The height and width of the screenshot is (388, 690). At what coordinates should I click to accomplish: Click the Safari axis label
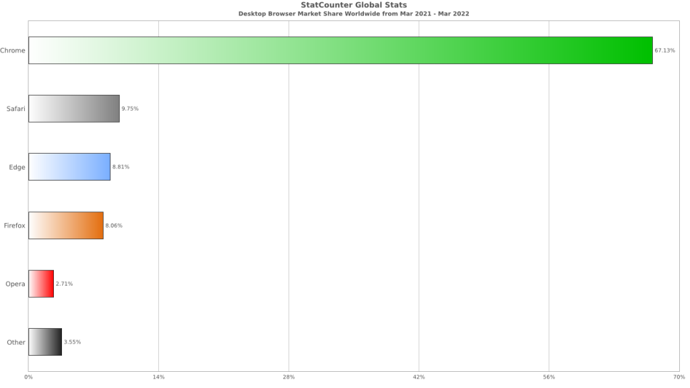point(16,108)
